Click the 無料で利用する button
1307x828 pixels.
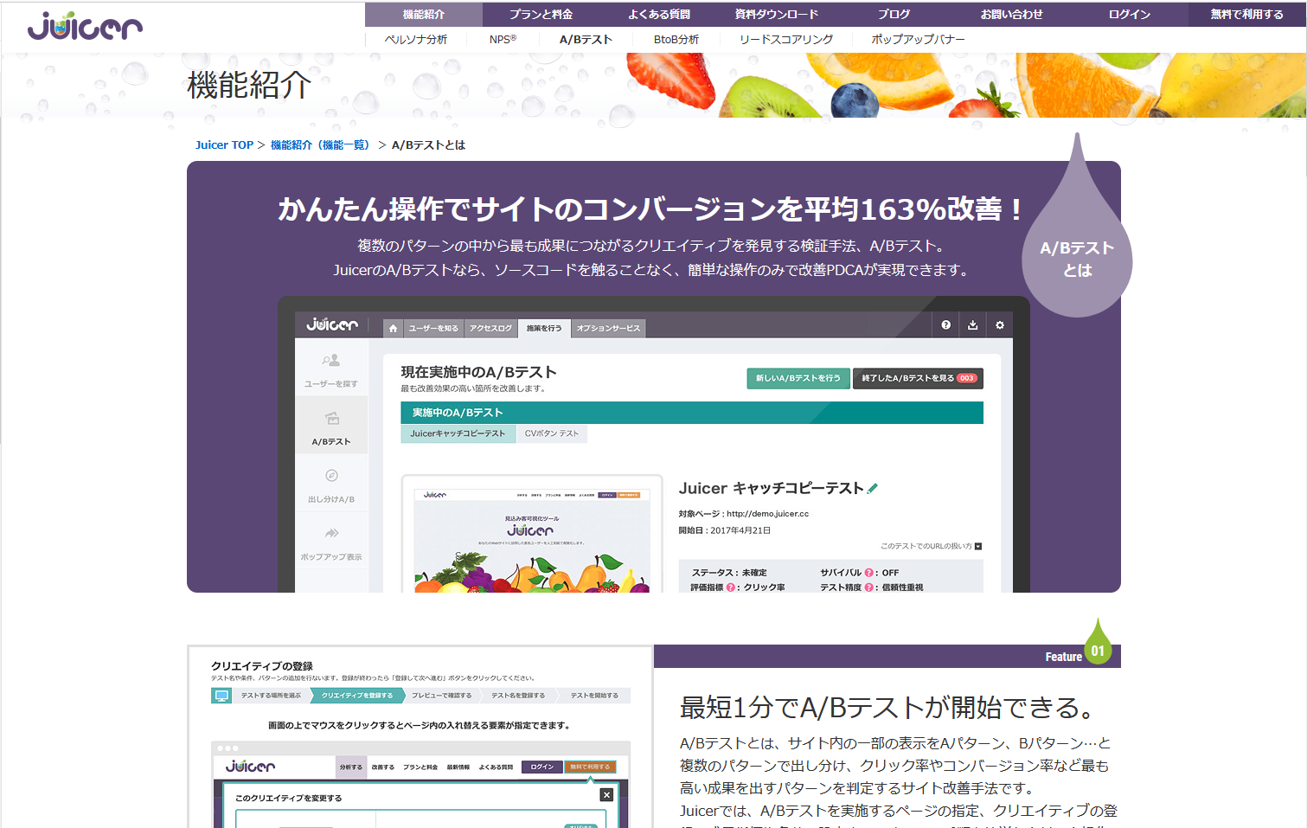[1247, 14]
